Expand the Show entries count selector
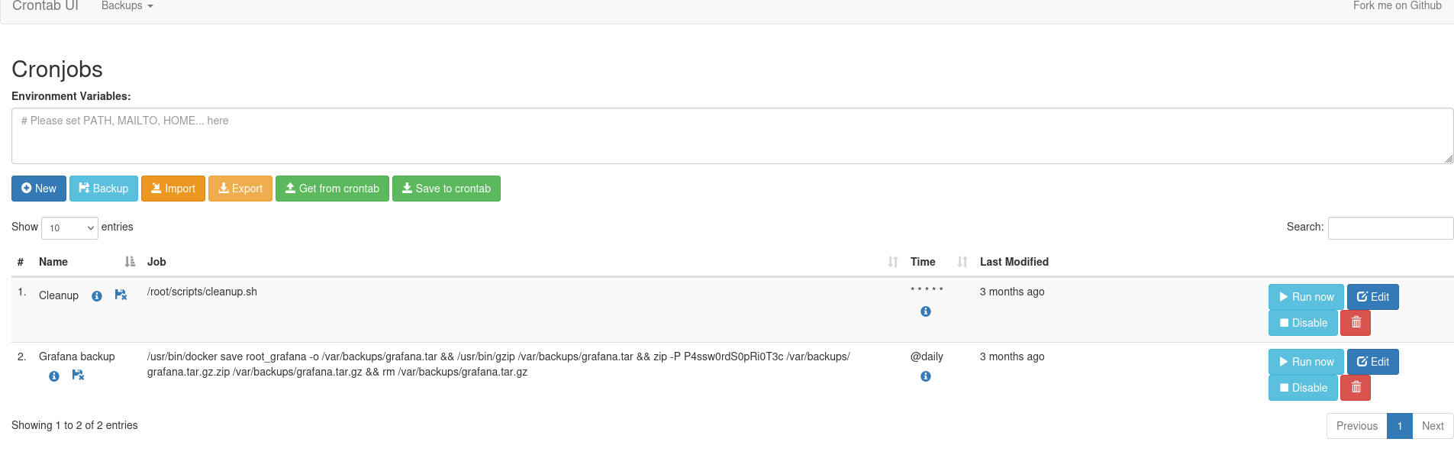Screen dimensions: 1454x471 tap(69, 227)
